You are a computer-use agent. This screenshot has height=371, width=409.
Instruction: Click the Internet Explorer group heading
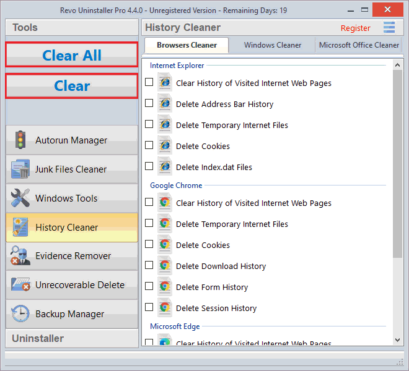pos(177,66)
